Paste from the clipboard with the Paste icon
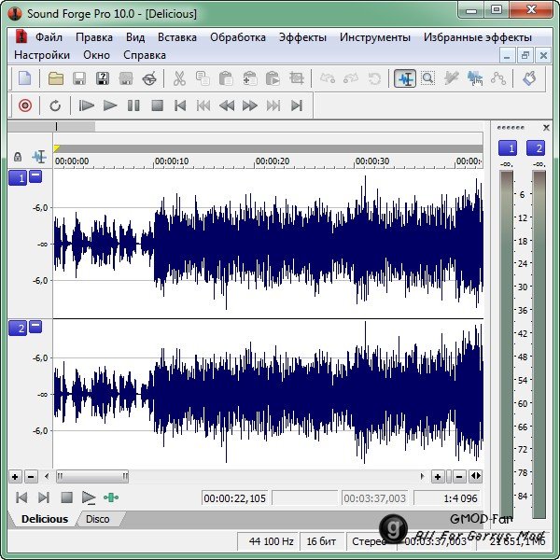Image resolution: width=560 pixels, height=560 pixels. click(226, 78)
